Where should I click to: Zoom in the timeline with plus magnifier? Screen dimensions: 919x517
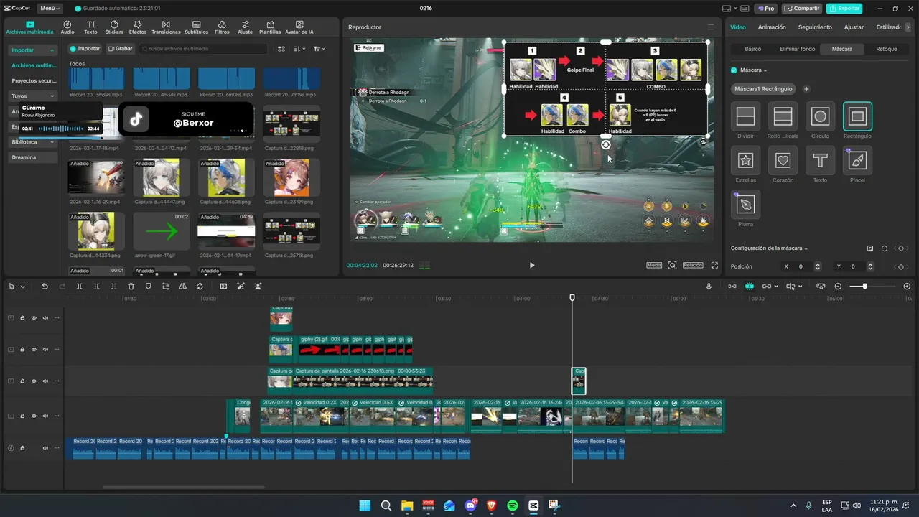pyautogui.click(x=907, y=287)
